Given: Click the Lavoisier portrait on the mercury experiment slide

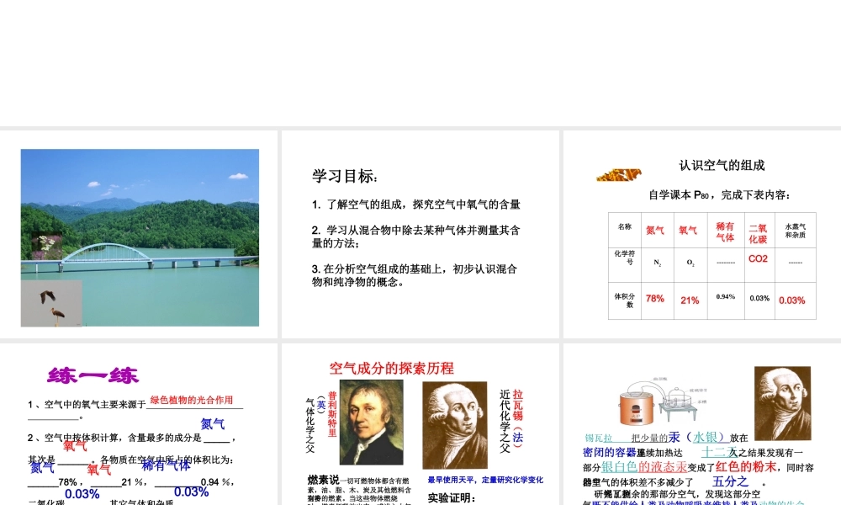Looking at the screenshot, I should click(782, 403).
